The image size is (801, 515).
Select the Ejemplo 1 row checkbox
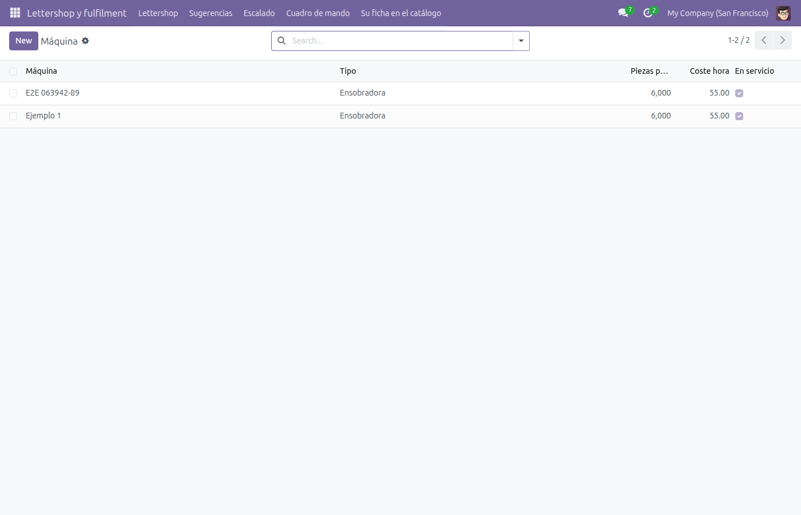(x=13, y=116)
